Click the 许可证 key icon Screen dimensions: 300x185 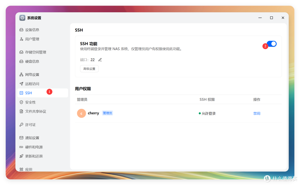pos(21,125)
